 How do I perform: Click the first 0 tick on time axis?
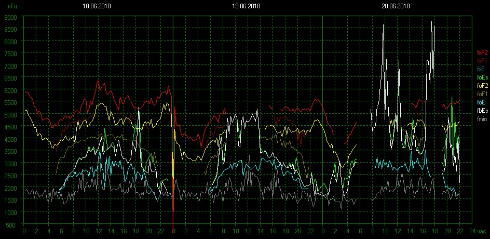coord(24,231)
